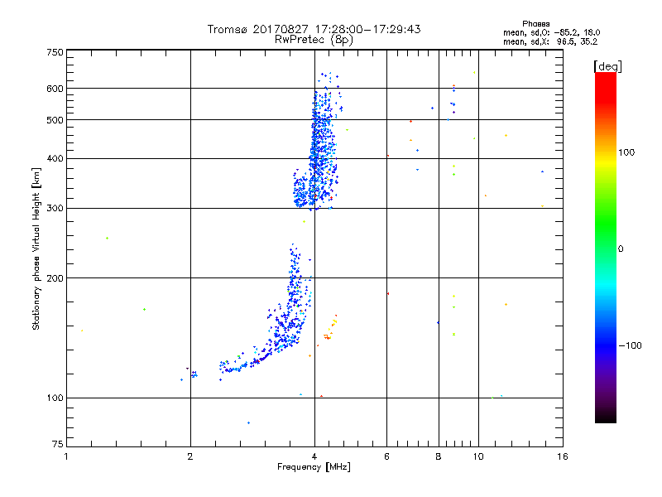Click the 'Stationary phase Virtual Height [km]' label
The image size is (662, 497).
36,248
